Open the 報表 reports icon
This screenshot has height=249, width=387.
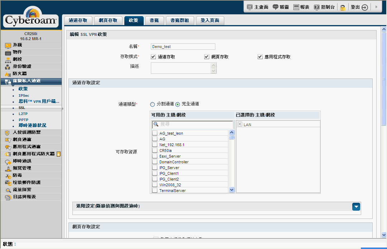296,7
